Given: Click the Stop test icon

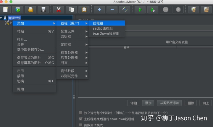Looking at the screenshot, I should click(165, 9).
